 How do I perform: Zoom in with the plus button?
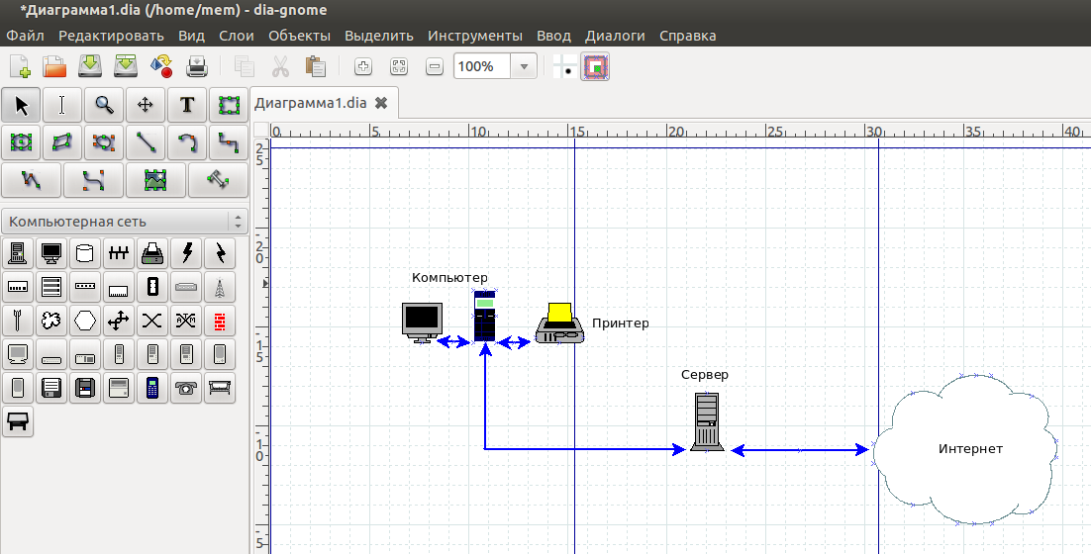click(x=362, y=66)
